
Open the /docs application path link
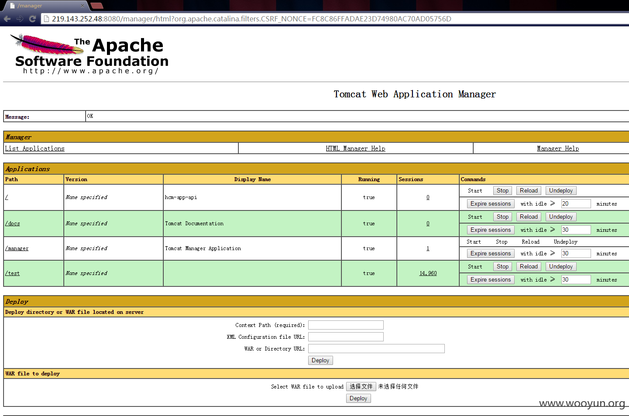pos(12,223)
